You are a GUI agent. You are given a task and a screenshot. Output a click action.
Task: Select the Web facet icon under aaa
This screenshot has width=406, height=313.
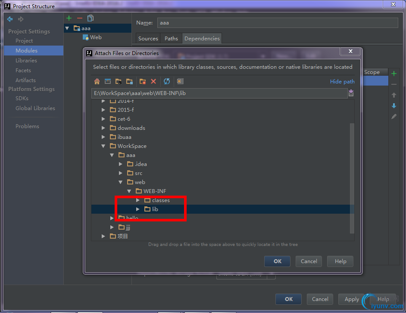85,37
